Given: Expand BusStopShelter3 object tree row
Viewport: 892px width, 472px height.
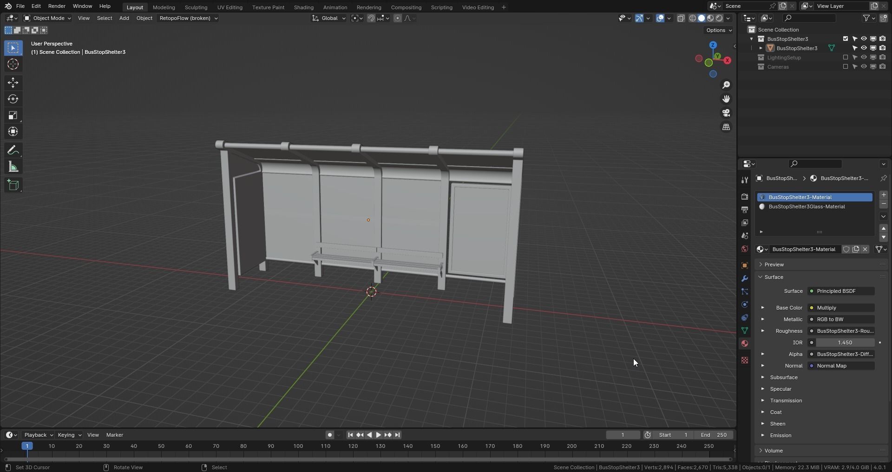Looking at the screenshot, I should (761, 48).
